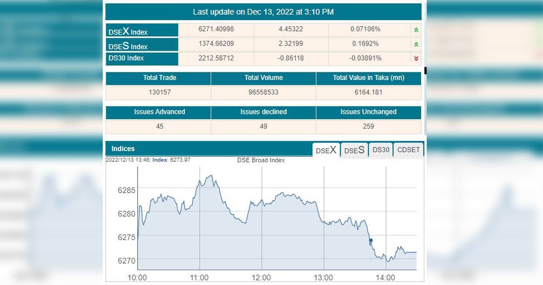
Task: Click the DSE Broad Index chart title
Action: (261, 160)
